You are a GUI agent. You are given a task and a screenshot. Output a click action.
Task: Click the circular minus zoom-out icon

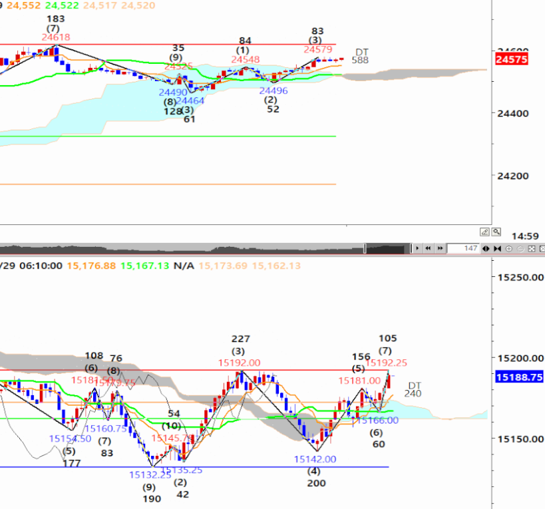pyautogui.click(x=520, y=248)
